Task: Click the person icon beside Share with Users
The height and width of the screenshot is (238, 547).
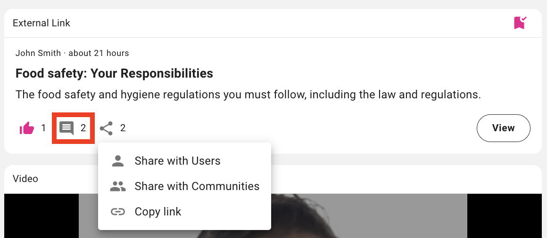Action: pos(117,161)
